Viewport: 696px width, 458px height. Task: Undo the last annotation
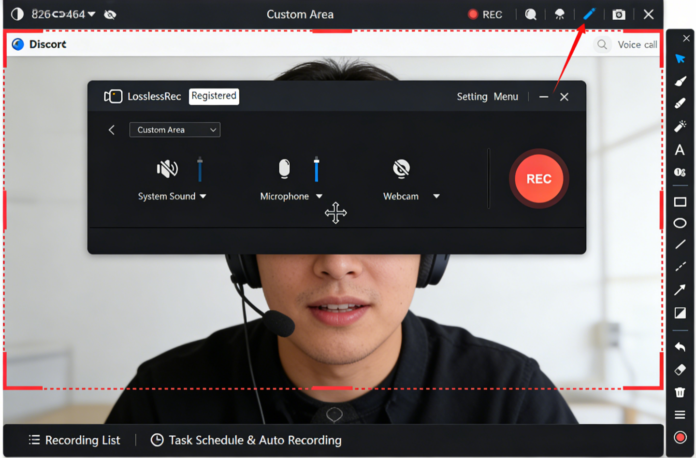(680, 347)
